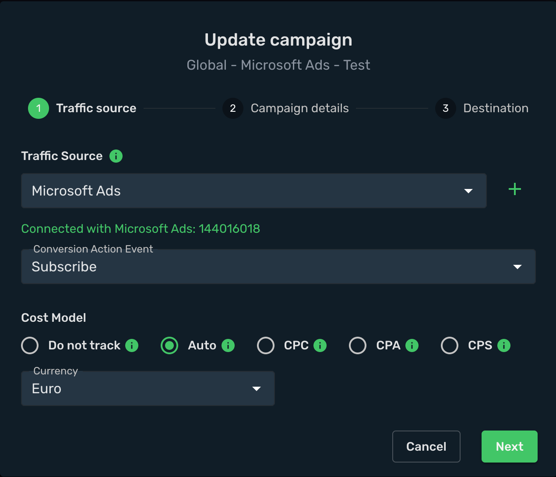Show info for Do not track option
The width and height of the screenshot is (556, 477).
132,345
